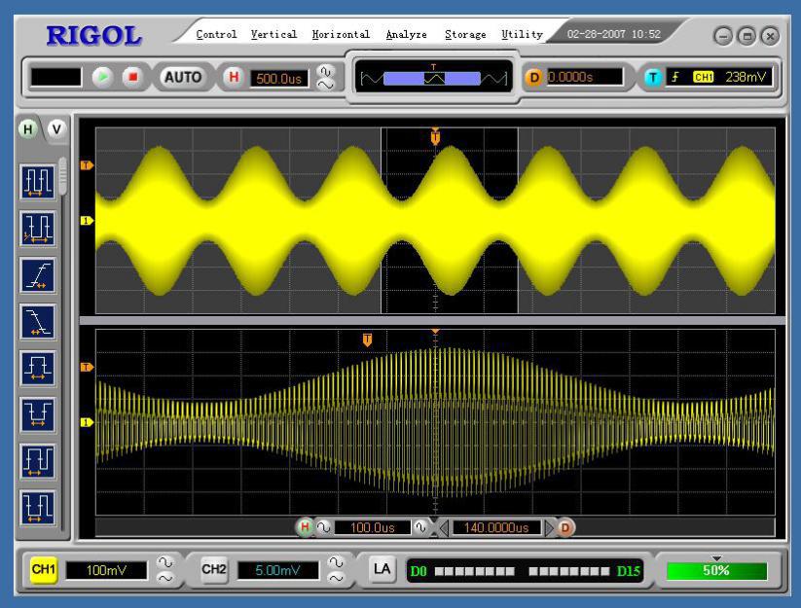The width and height of the screenshot is (801, 608).
Task: Click the cyan T trigger icon
Action: click(652, 78)
